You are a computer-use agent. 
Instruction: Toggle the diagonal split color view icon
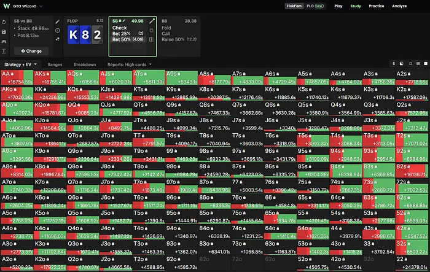click(x=402, y=64)
